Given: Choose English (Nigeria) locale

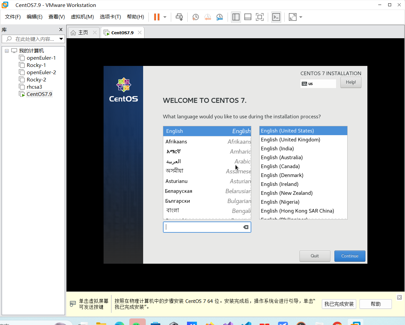Looking at the screenshot, I should 303,202.
